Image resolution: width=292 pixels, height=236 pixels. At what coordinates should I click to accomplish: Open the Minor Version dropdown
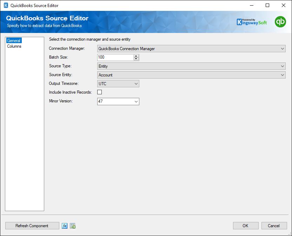click(x=136, y=101)
